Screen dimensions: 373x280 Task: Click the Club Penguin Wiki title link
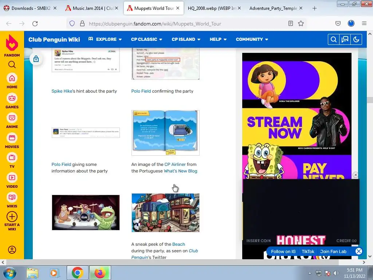54,39
